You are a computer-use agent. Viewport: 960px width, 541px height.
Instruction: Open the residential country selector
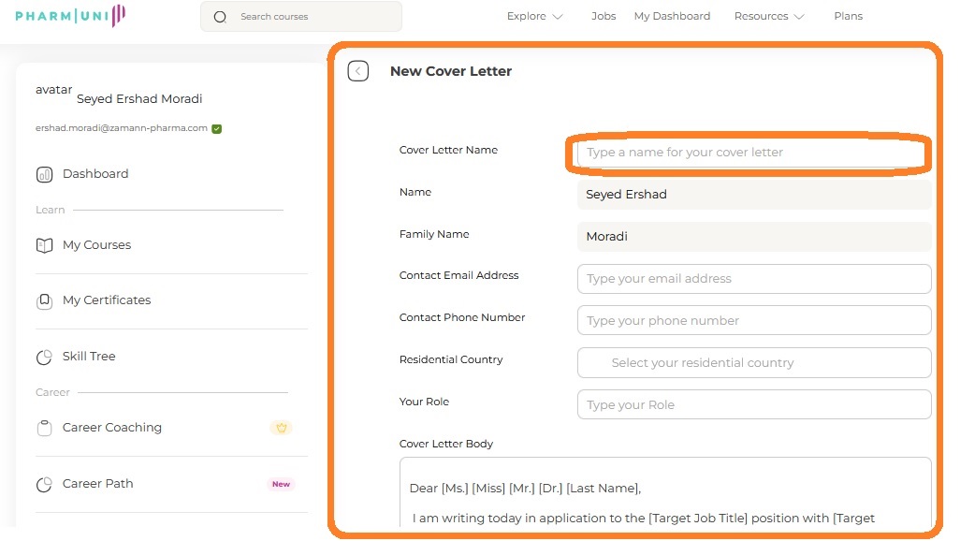[753, 363]
